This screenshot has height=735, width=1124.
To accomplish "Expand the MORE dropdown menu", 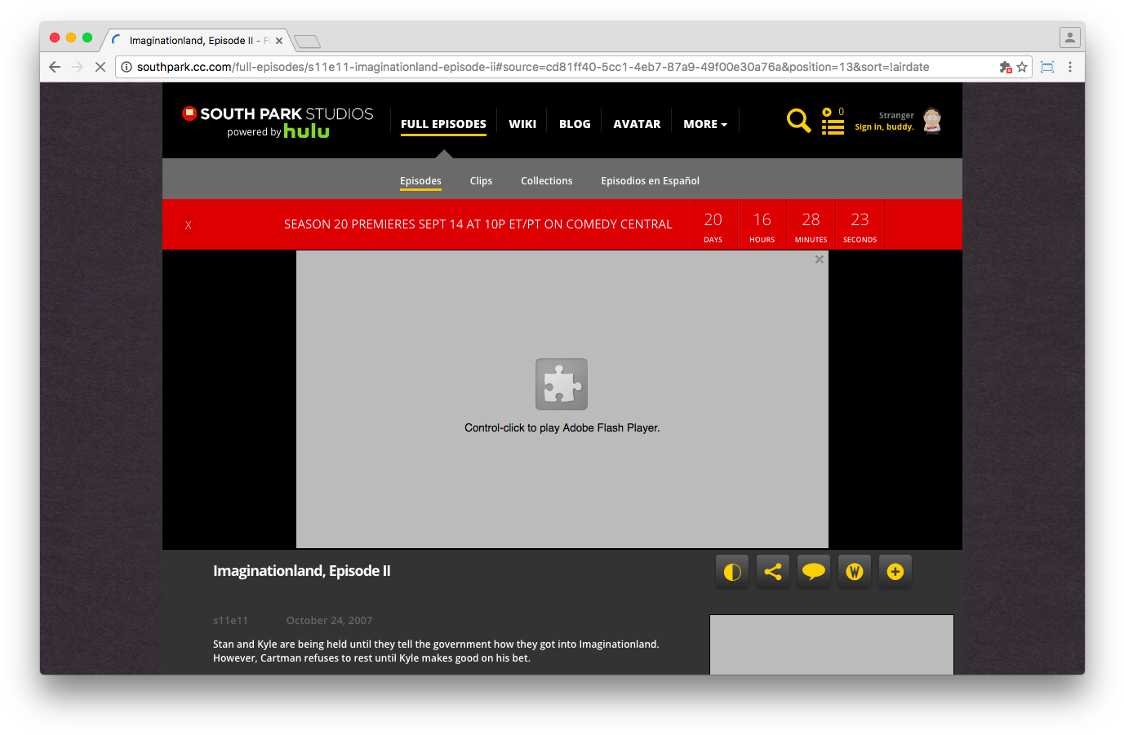I will point(705,124).
